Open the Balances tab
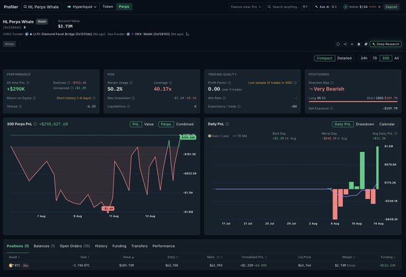Viewport: 406px width, 277px height. (44, 246)
